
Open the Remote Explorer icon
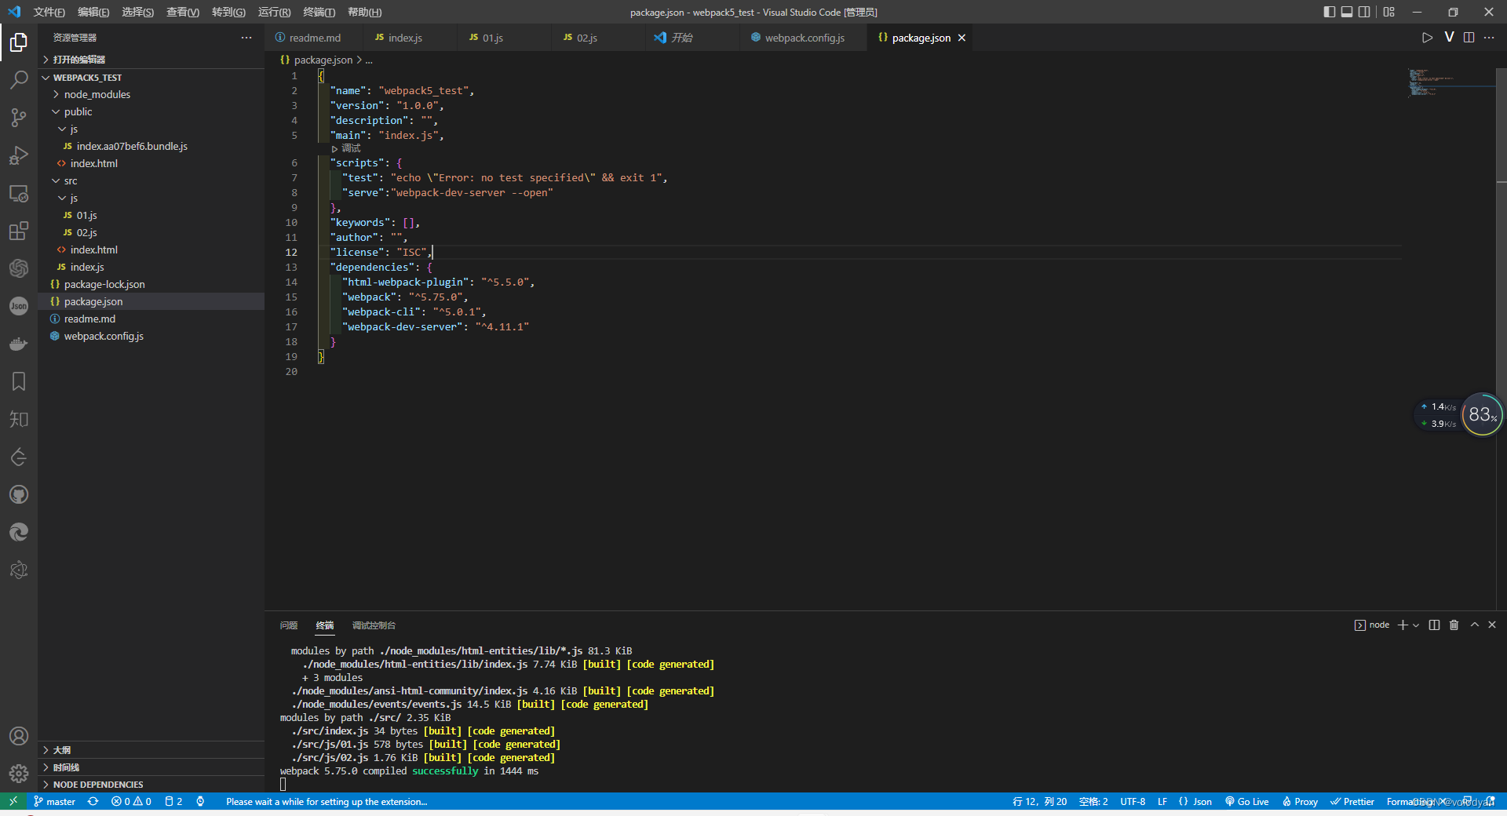click(x=19, y=194)
